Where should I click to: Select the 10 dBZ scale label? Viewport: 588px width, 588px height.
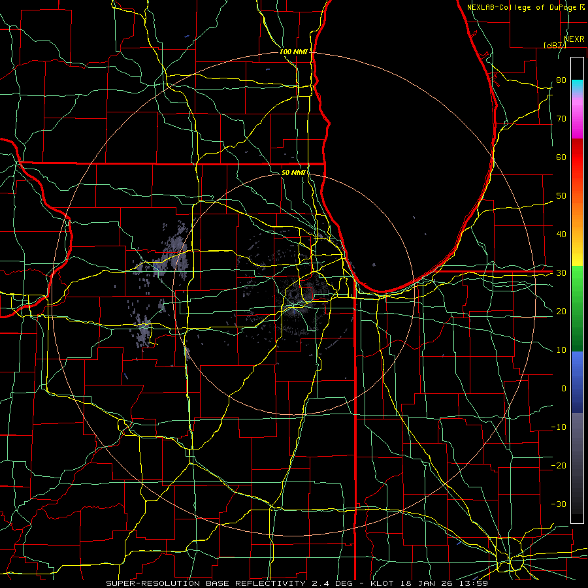(x=561, y=350)
